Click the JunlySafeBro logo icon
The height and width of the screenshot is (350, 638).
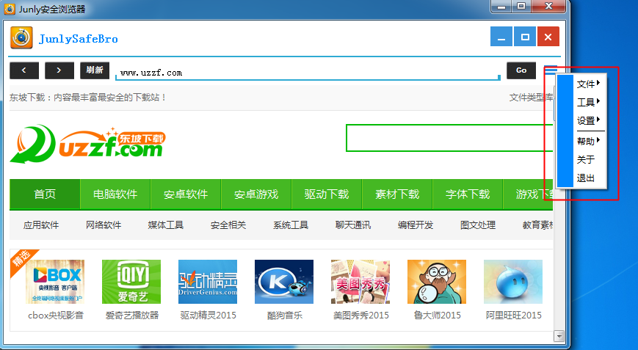click(21, 38)
